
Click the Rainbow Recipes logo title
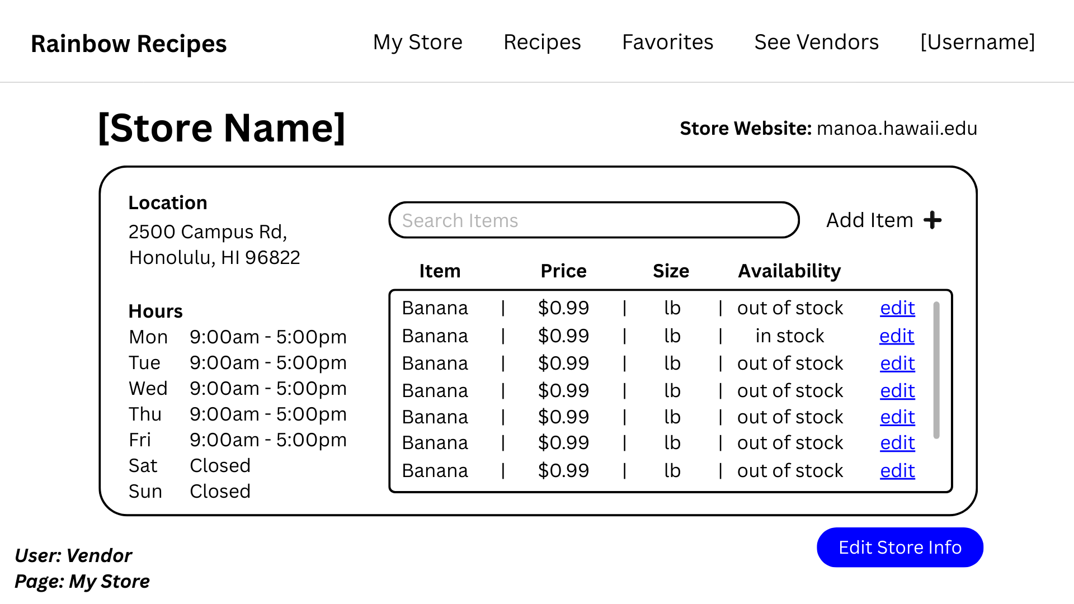(129, 44)
